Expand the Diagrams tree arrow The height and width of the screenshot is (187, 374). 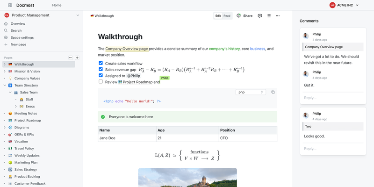point(5,127)
